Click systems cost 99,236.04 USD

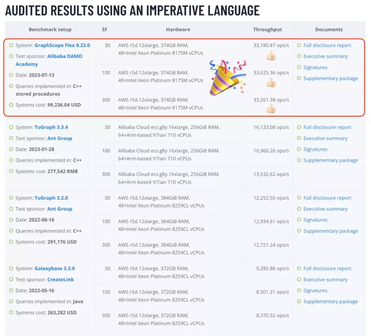coord(64,105)
